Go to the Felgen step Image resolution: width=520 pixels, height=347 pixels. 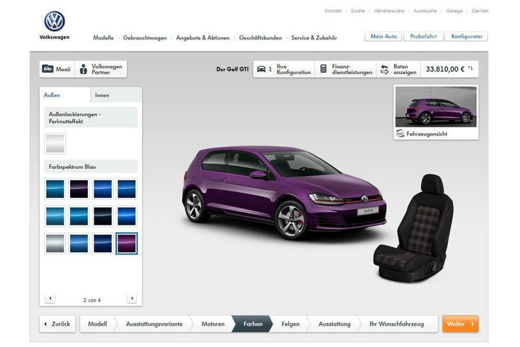pos(291,324)
